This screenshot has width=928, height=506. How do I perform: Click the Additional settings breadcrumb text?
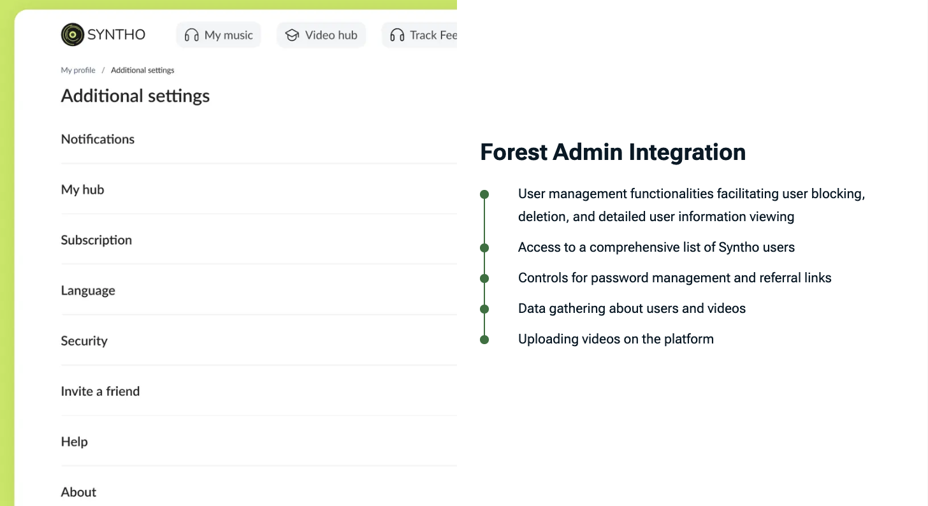142,70
